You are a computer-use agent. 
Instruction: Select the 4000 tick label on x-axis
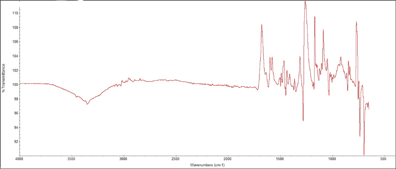click(x=20, y=159)
